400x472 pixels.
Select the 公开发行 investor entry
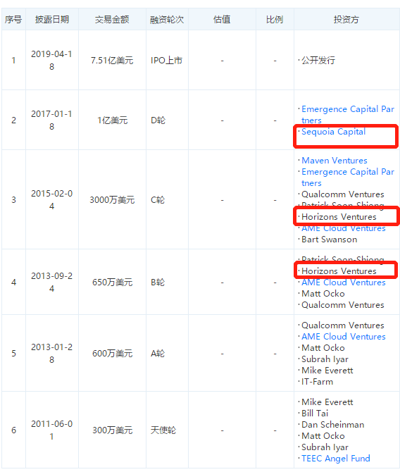pos(318,61)
